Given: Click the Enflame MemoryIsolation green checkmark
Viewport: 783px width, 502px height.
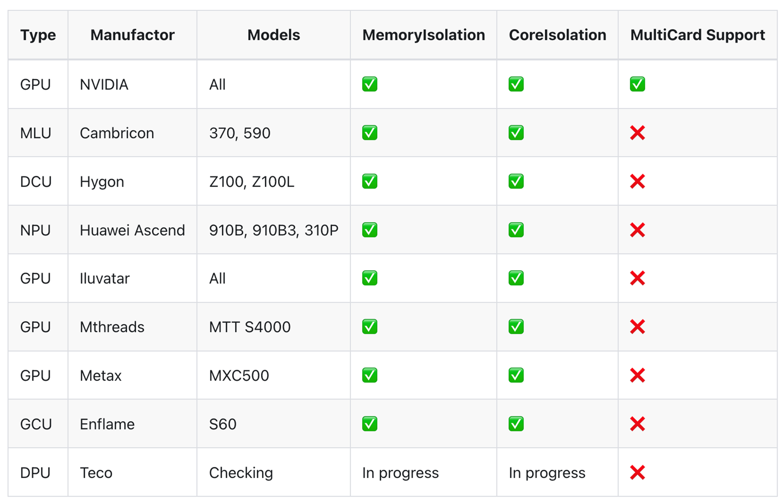Looking at the screenshot, I should (370, 424).
